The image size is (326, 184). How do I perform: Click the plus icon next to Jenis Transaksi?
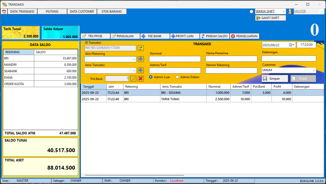[x=141, y=70]
